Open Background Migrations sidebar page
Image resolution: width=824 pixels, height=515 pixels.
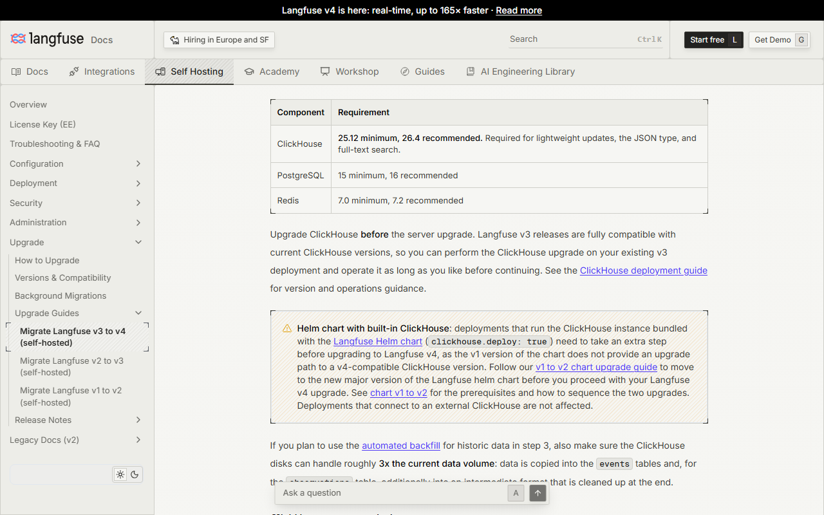pos(61,295)
